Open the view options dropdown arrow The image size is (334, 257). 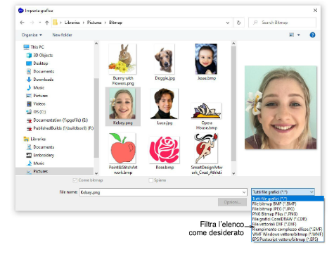click(299, 35)
